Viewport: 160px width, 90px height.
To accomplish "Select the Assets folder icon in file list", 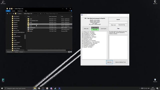I will pos(28,19).
